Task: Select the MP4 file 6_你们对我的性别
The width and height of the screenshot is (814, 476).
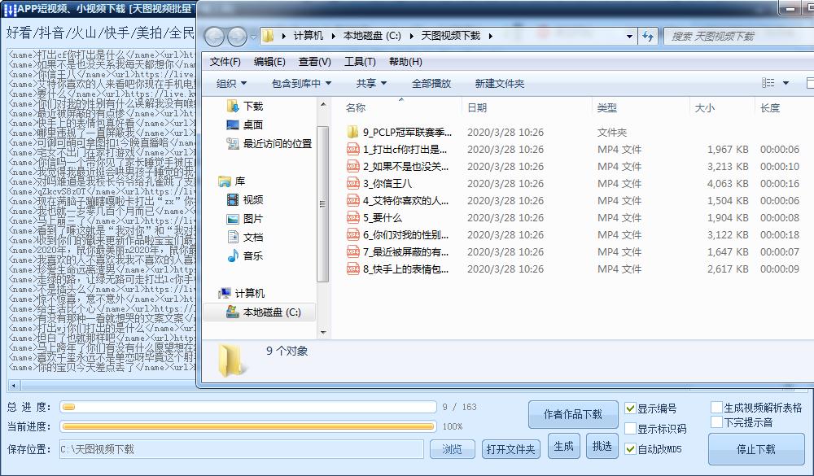Action: (x=398, y=234)
